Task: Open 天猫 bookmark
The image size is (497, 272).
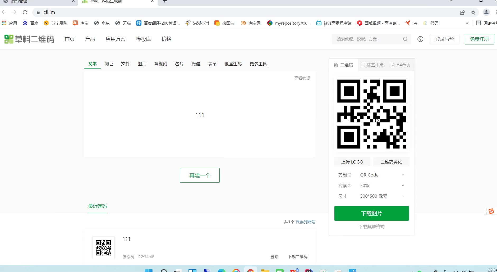Action: click(x=123, y=23)
